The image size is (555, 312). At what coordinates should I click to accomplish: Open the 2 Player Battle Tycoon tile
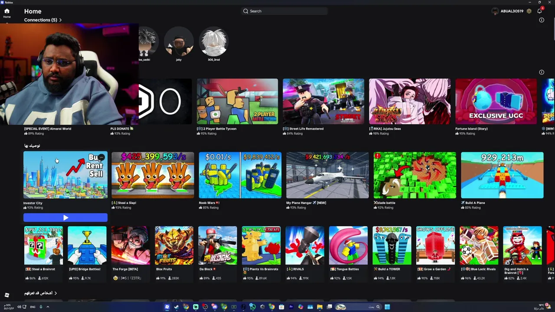pyautogui.click(x=237, y=101)
